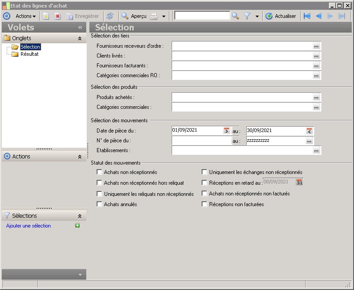Open calendar for start date 01/09/2021
The image size is (354, 290).
227,130
